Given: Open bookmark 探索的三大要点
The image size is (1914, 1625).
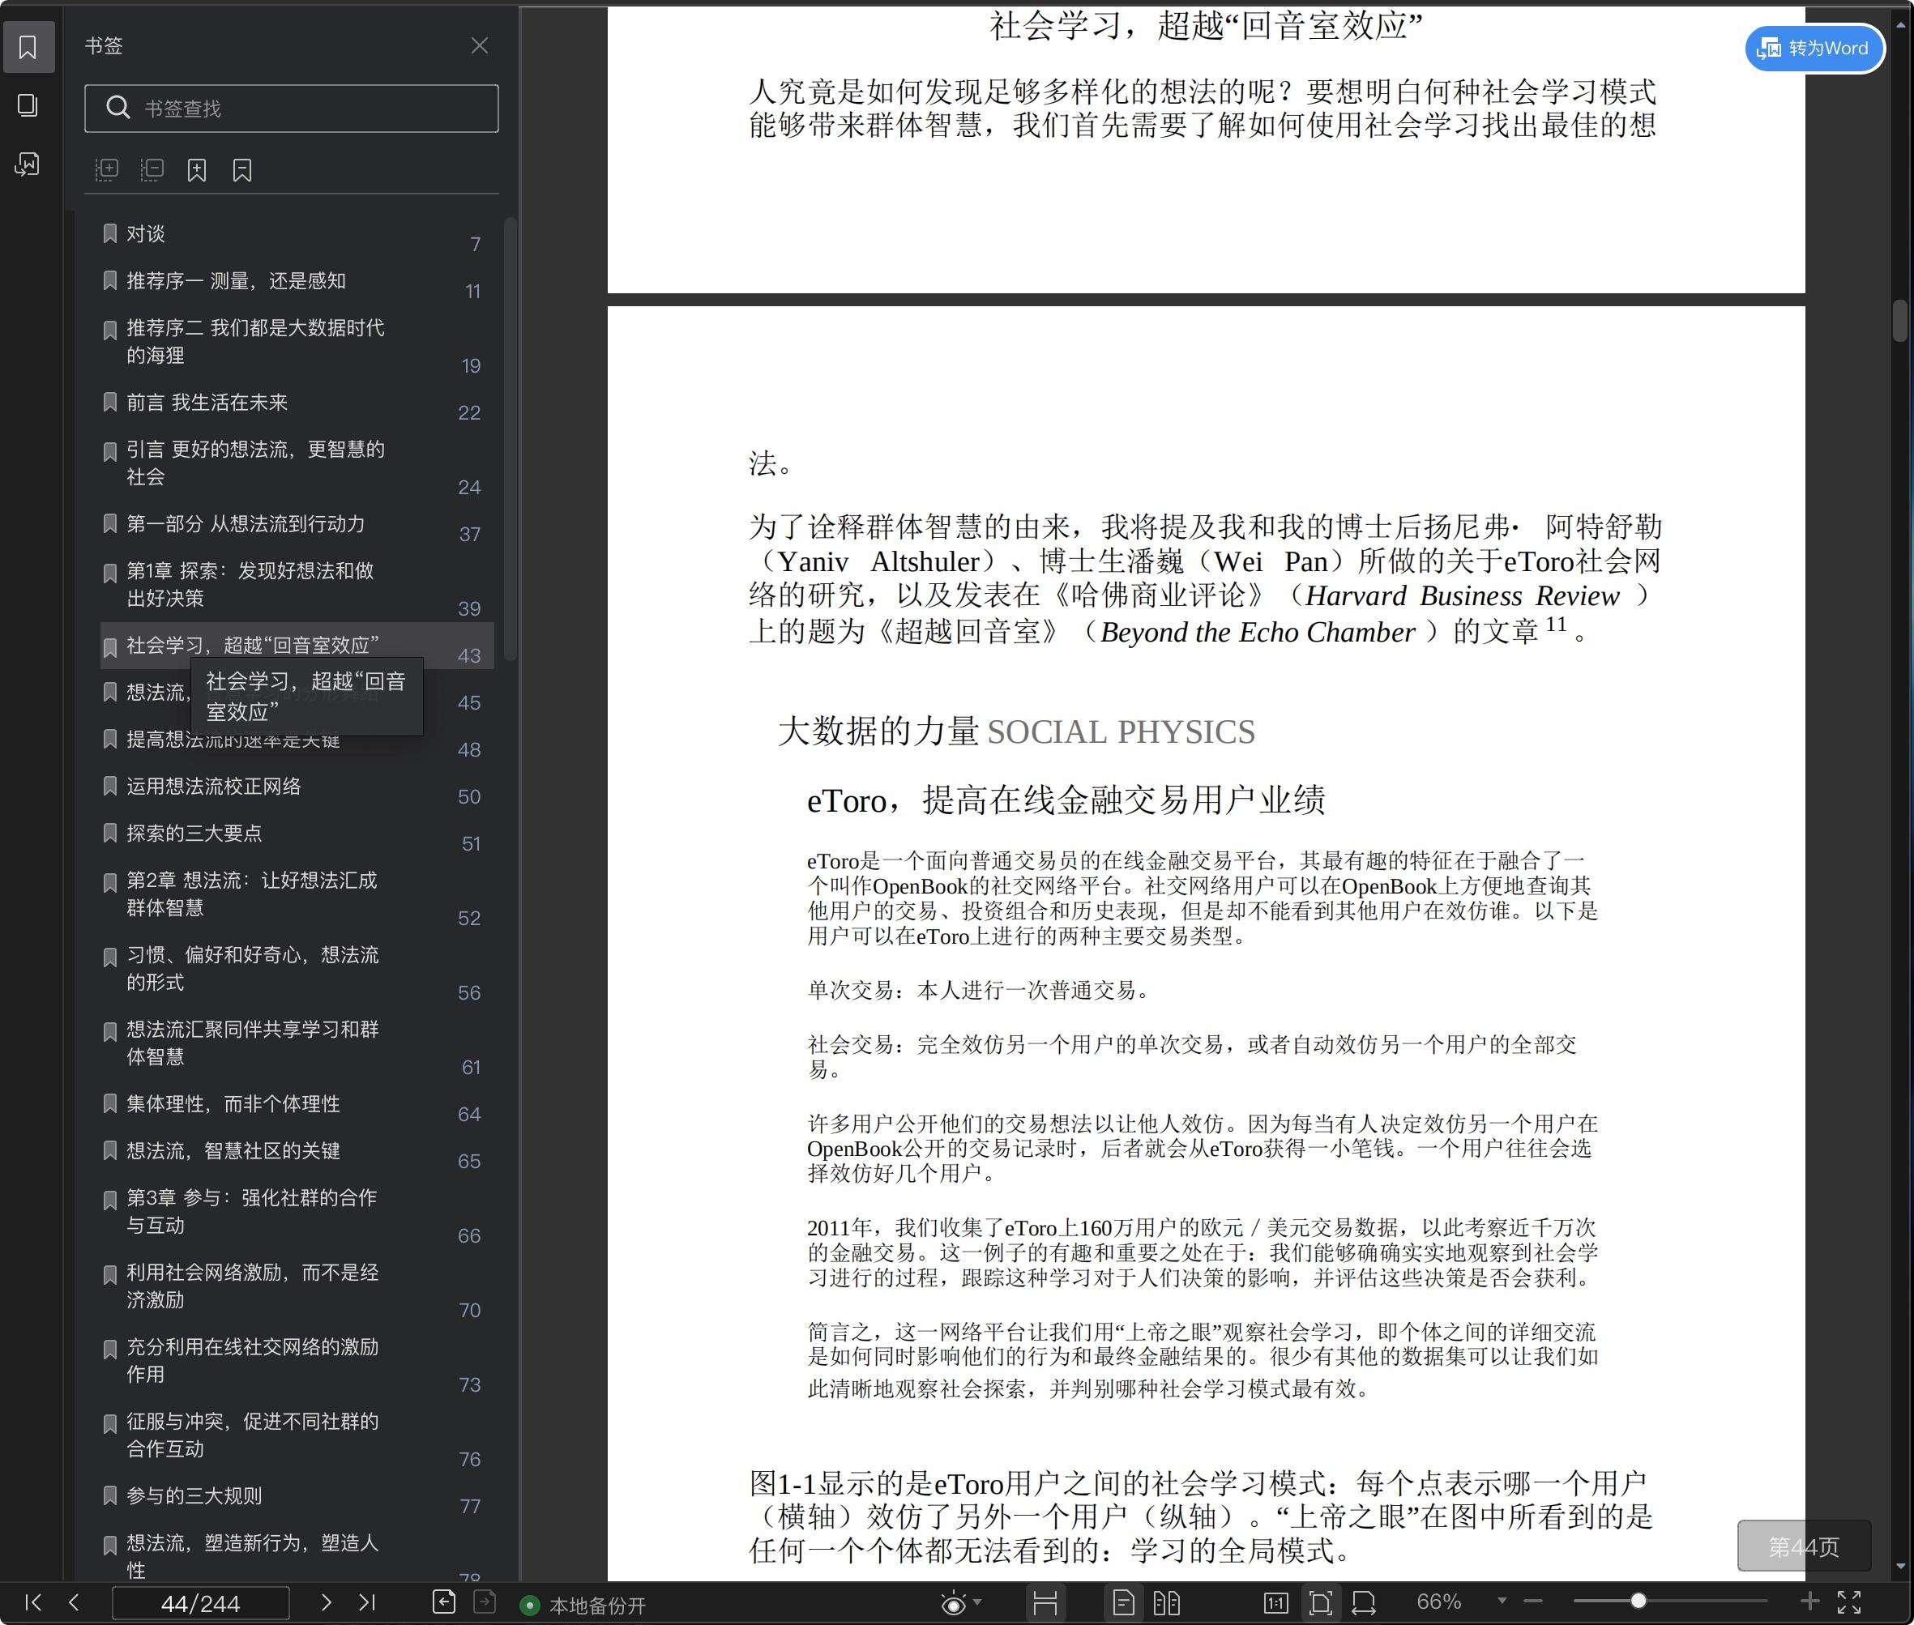Looking at the screenshot, I should 297,834.
